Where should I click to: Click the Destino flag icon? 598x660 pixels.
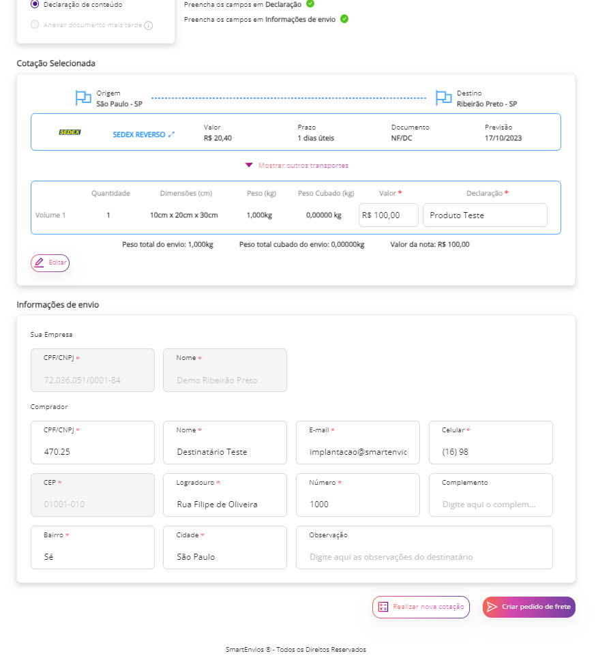click(x=443, y=98)
